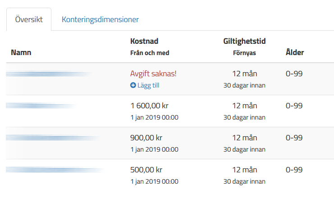The image size is (334, 199).
Task: Open the blurred name in first row
Action: pos(50,74)
